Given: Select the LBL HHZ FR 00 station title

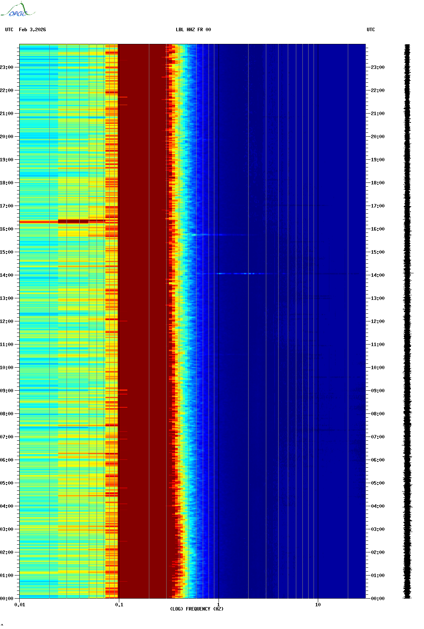Looking at the screenshot, I should (x=193, y=30).
